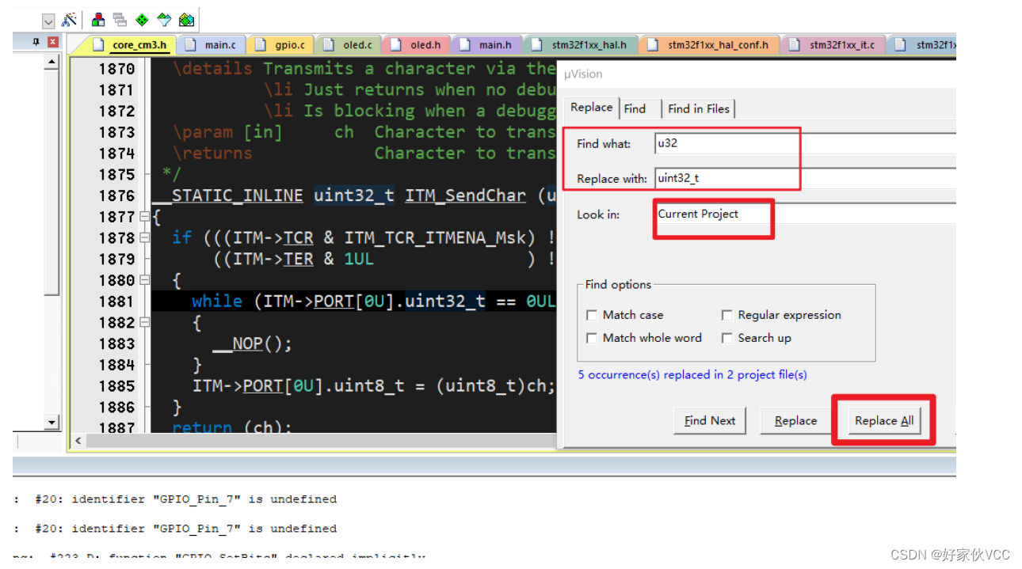This screenshot has height=569, width=1022.
Task: Switch to the main.h file tab
Action: pyautogui.click(x=486, y=45)
